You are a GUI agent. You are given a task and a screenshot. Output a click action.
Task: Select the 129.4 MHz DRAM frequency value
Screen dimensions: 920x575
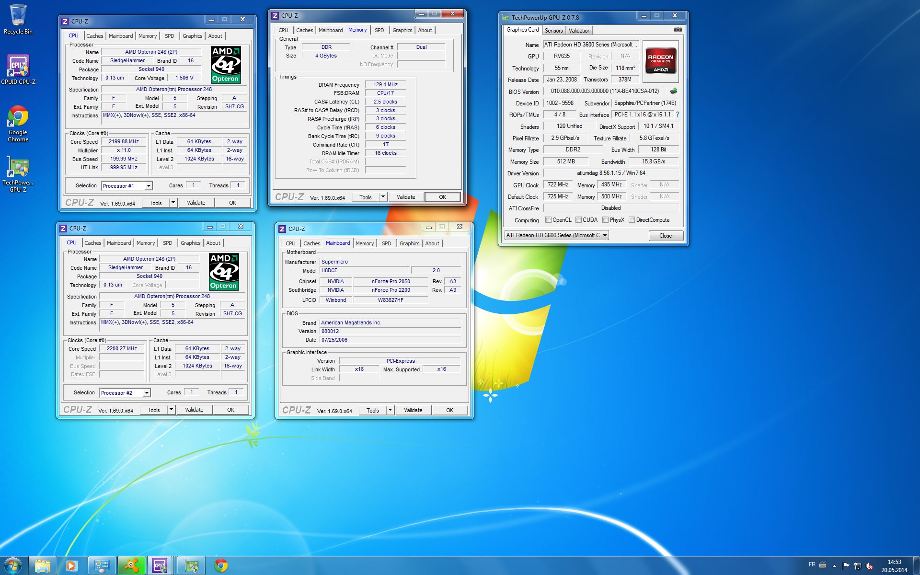click(385, 84)
